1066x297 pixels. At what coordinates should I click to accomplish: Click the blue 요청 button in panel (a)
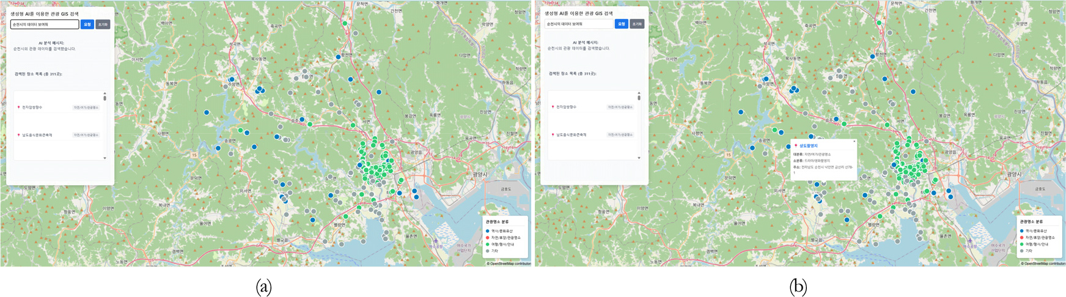[87, 24]
